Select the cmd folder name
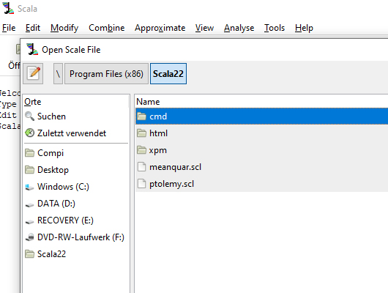Viewport: 388px width, 293px height. click(x=158, y=116)
